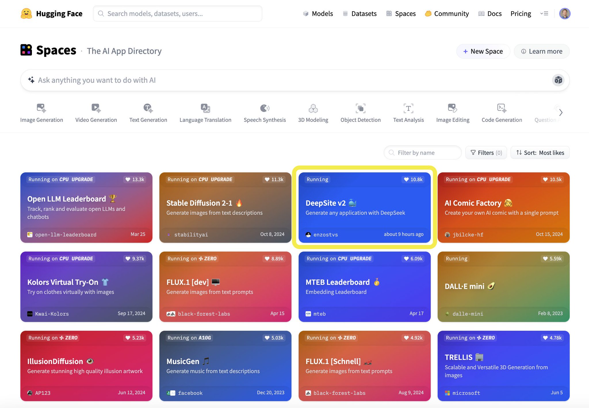This screenshot has width=589, height=408.
Task: Open the IllusionDiffusion space card
Action: pyautogui.click(x=86, y=366)
